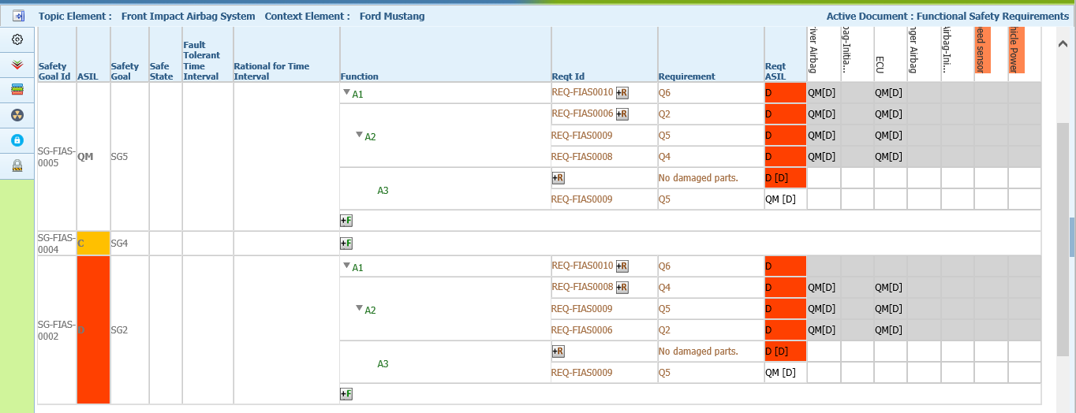The image size is (1076, 413).
Task: Click the radiation hazard sidebar icon
Action: (17, 115)
